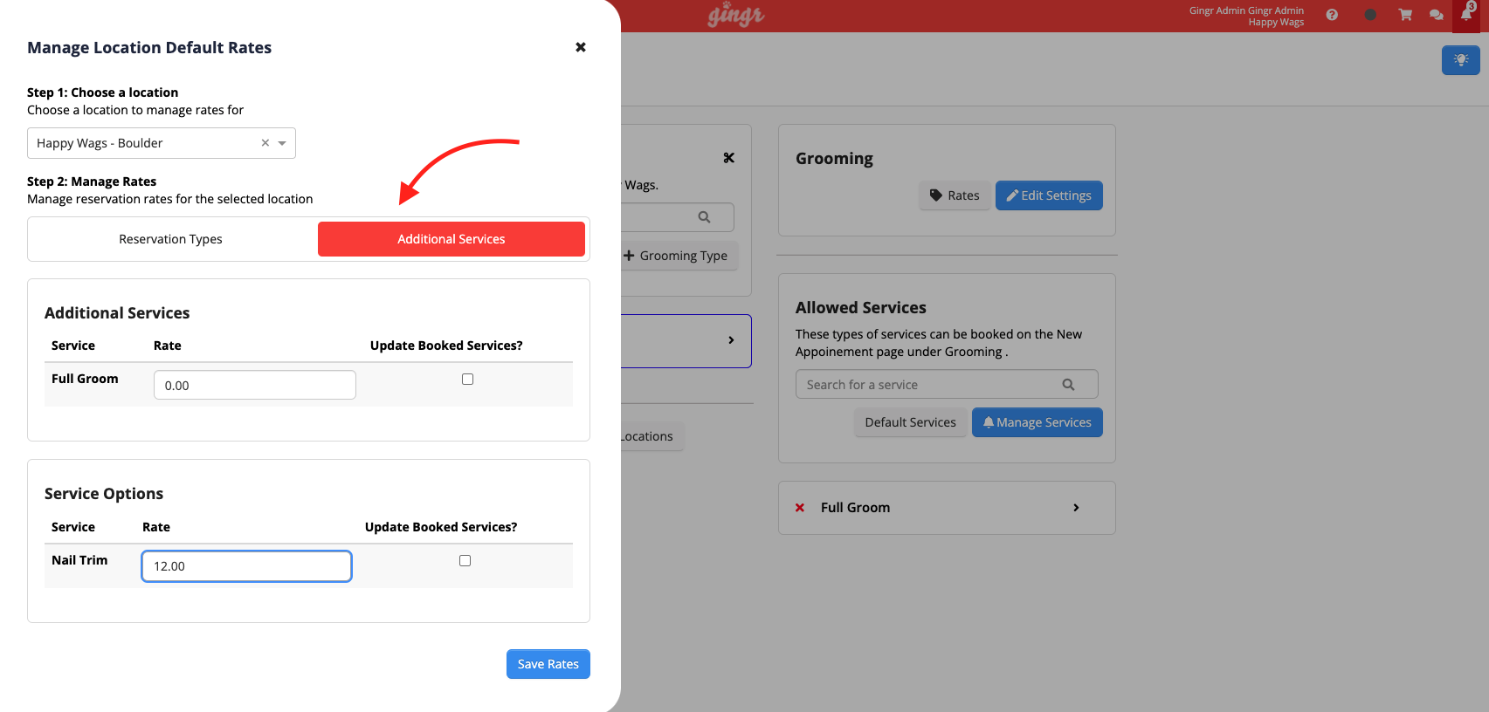This screenshot has height=712, width=1489.
Task: Open the help question mark icon
Action: [x=1332, y=15]
